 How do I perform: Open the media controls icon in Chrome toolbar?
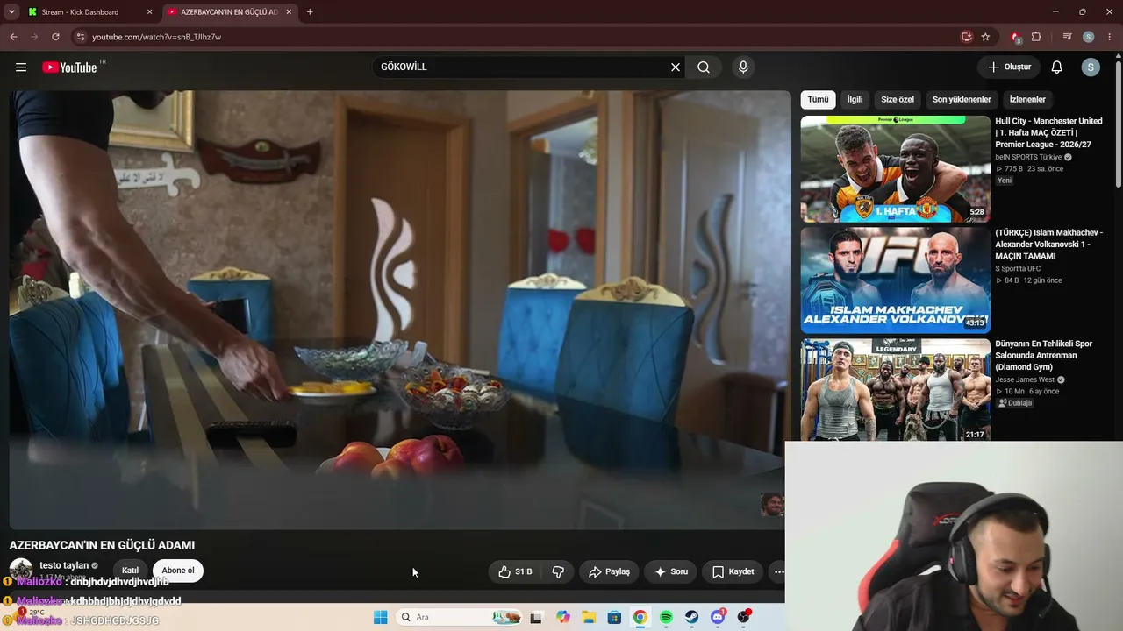click(x=1067, y=37)
